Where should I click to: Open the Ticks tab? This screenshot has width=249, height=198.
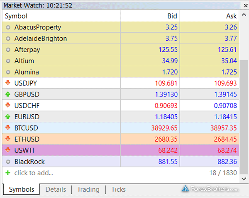coord(118,189)
